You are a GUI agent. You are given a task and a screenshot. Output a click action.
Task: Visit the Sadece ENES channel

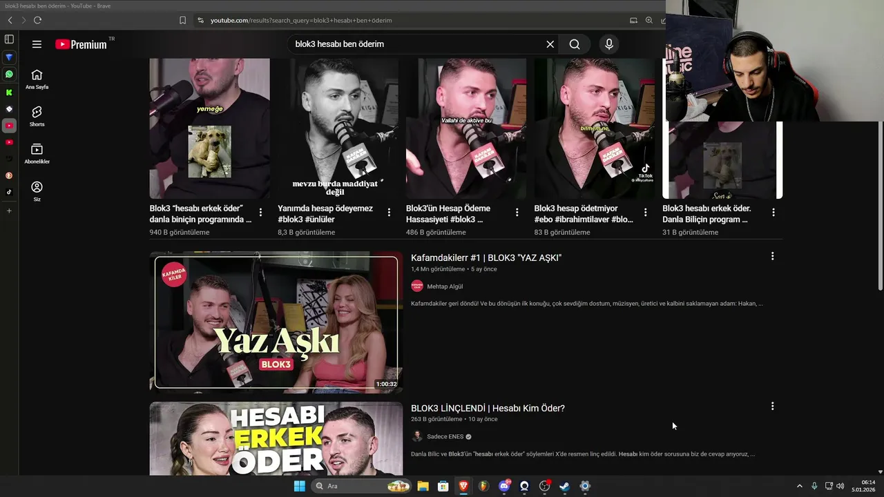(445, 437)
